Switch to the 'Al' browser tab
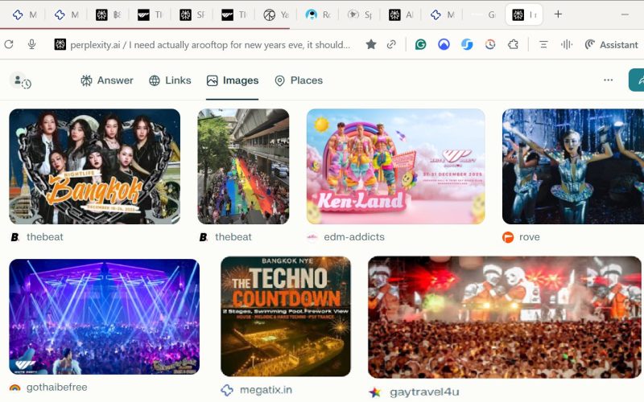The image size is (644, 402). click(401, 14)
